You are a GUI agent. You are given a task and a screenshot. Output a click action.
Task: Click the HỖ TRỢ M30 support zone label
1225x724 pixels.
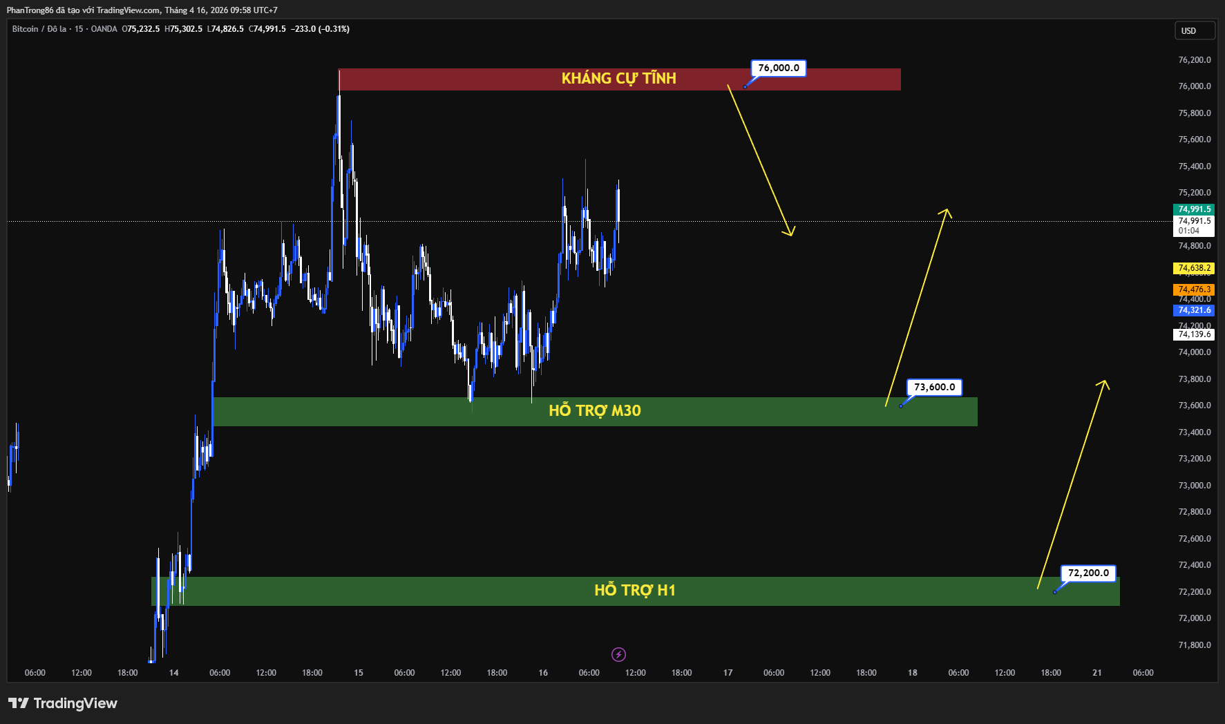(x=595, y=411)
